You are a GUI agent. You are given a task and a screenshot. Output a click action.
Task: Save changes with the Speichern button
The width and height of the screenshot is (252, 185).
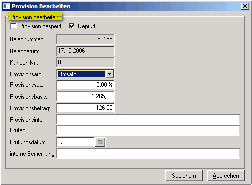184,176
